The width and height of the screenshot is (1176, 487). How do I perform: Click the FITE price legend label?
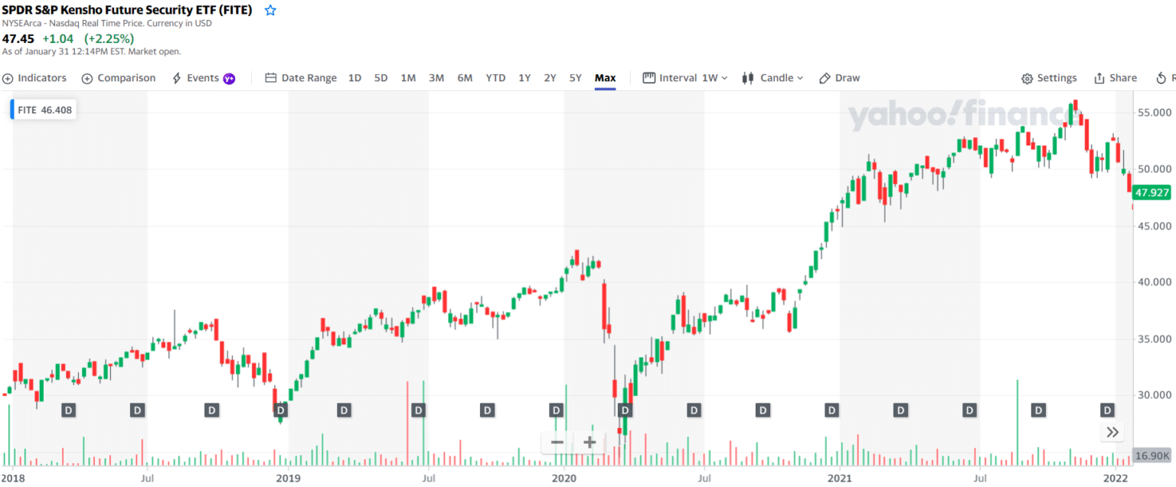click(42, 109)
